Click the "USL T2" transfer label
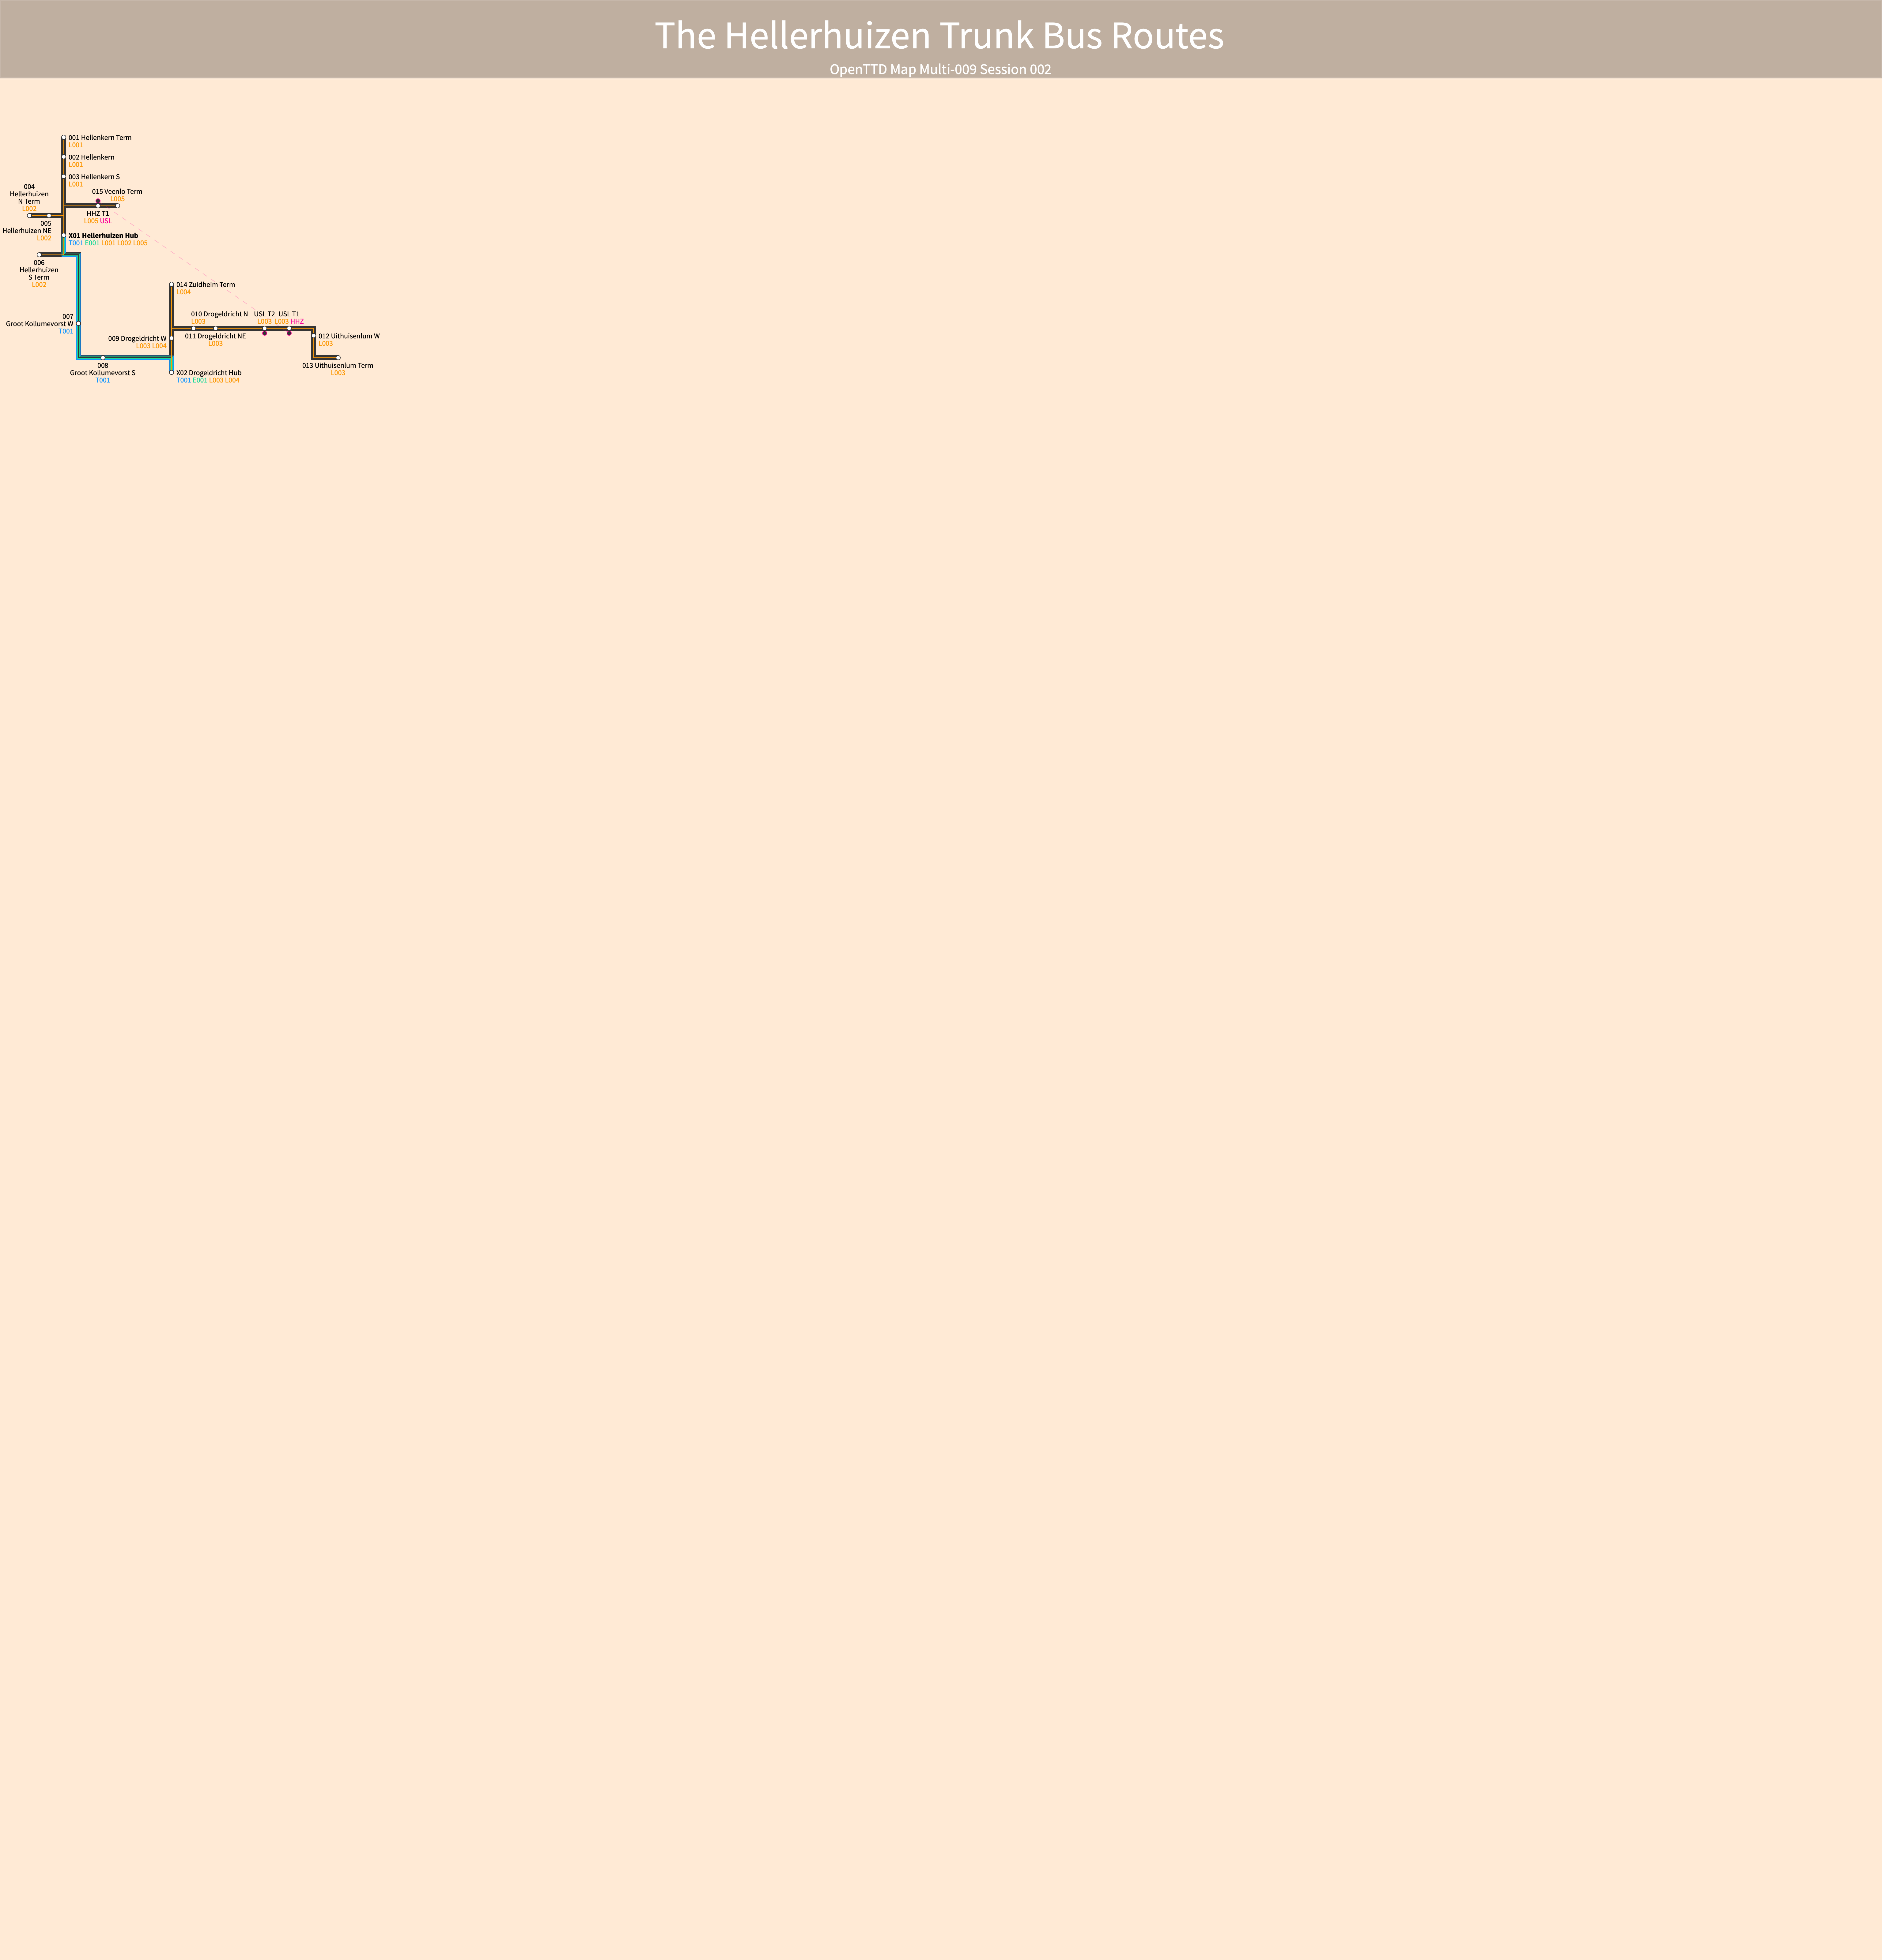Viewport: 1882px width, 1960px height. (264, 314)
